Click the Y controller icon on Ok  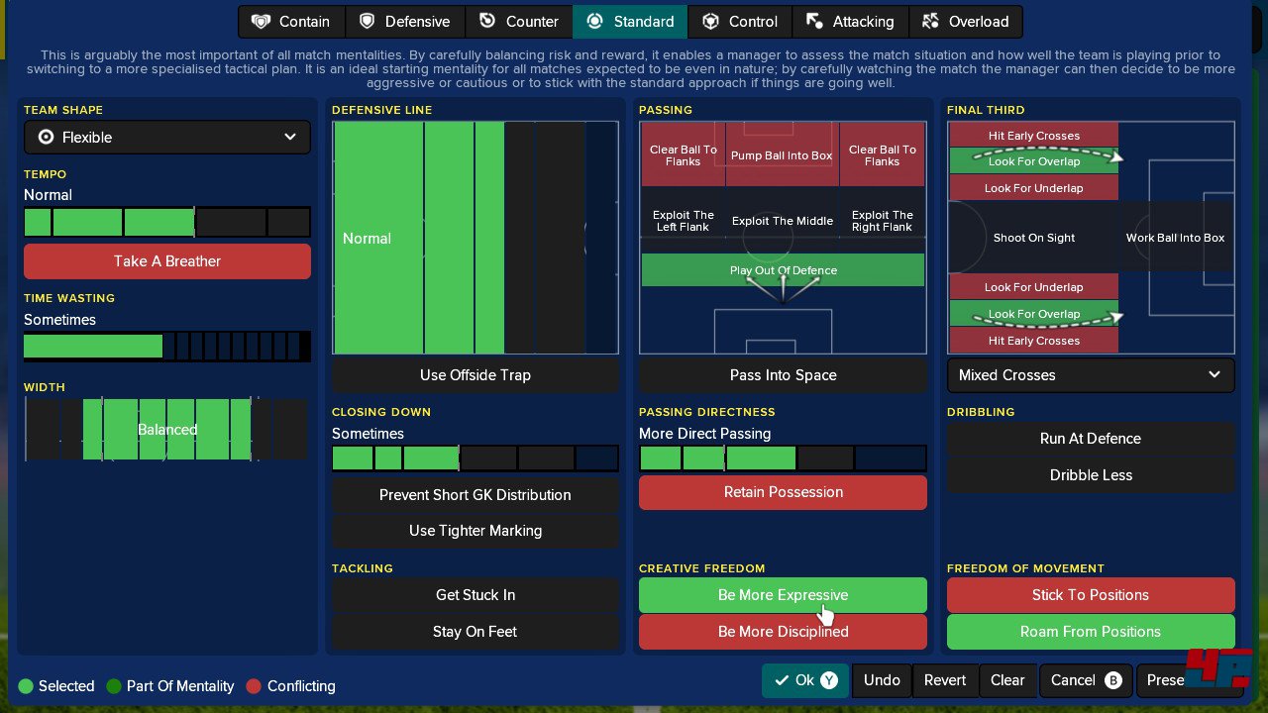(828, 680)
